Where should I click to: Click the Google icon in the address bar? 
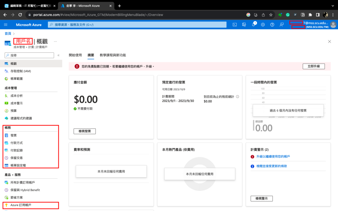(248, 15)
